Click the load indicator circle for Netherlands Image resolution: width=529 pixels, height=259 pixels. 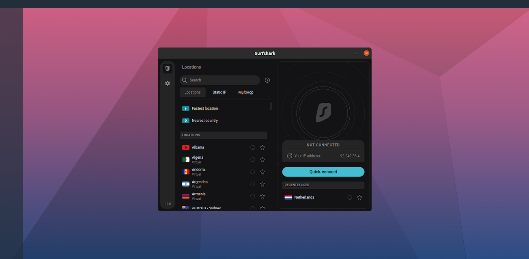[x=350, y=197]
